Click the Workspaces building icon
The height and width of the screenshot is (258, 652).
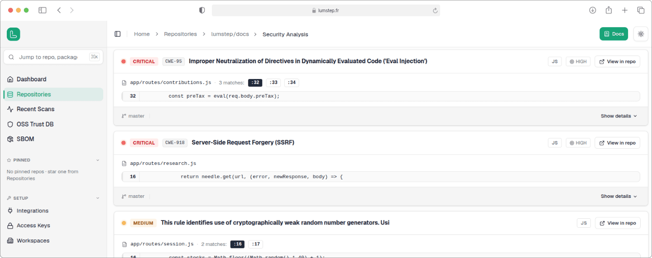point(10,241)
